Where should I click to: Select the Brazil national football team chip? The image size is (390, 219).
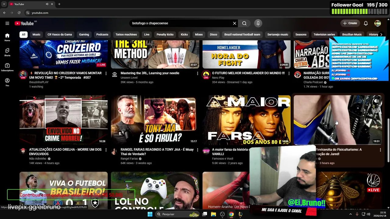[x=242, y=34]
